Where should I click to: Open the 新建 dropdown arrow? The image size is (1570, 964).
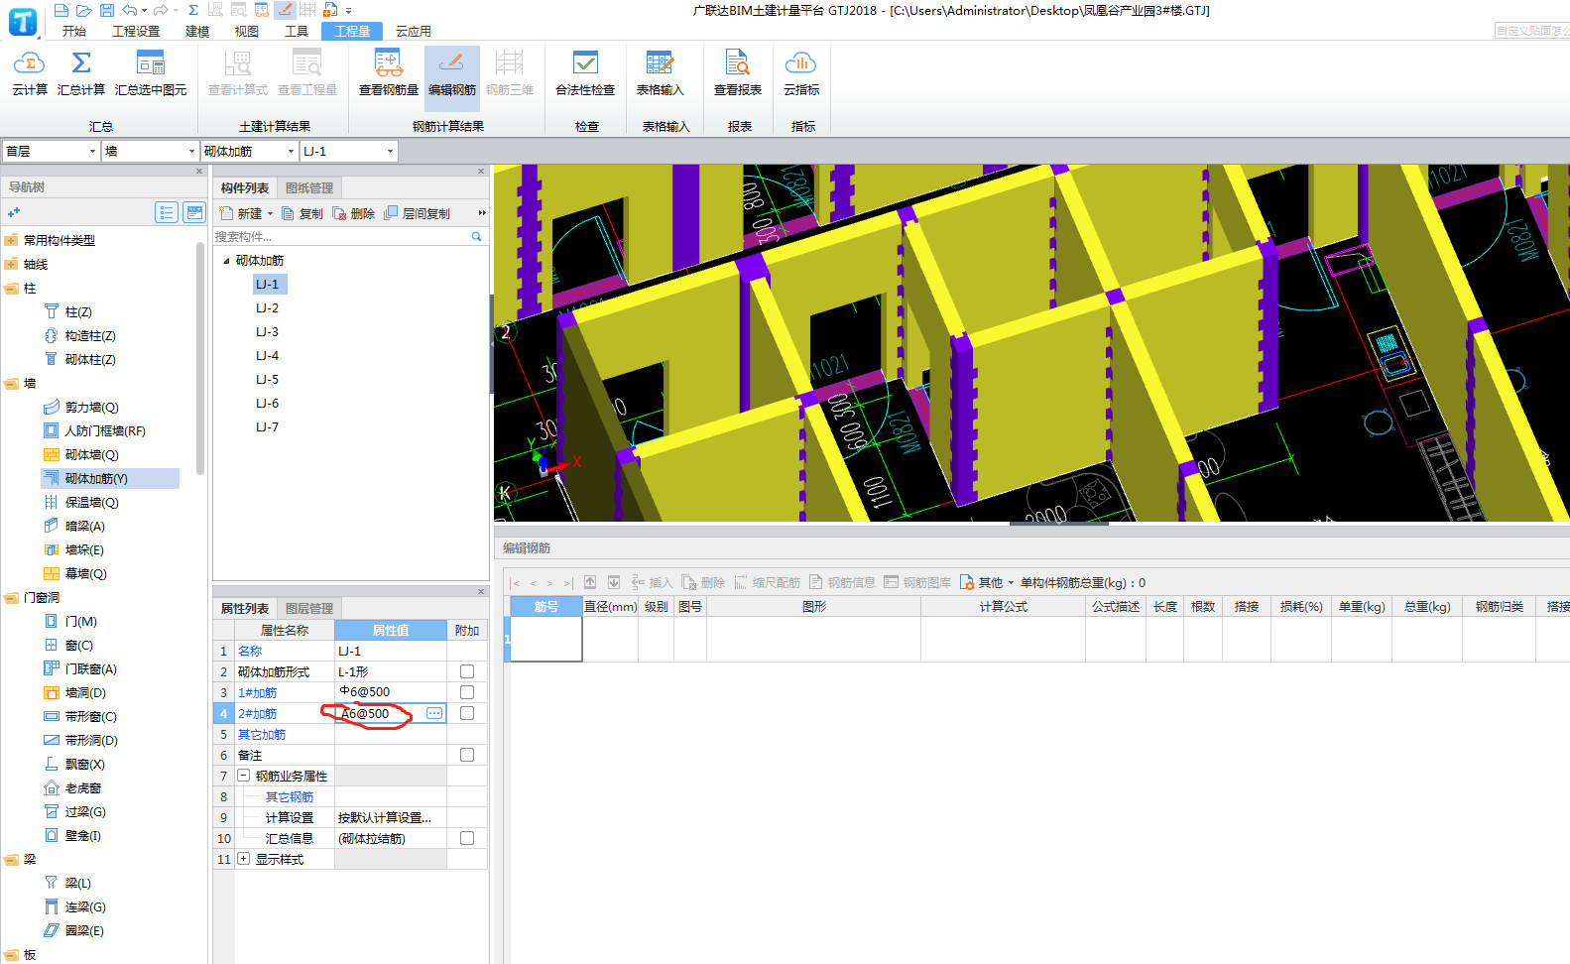[x=270, y=214]
